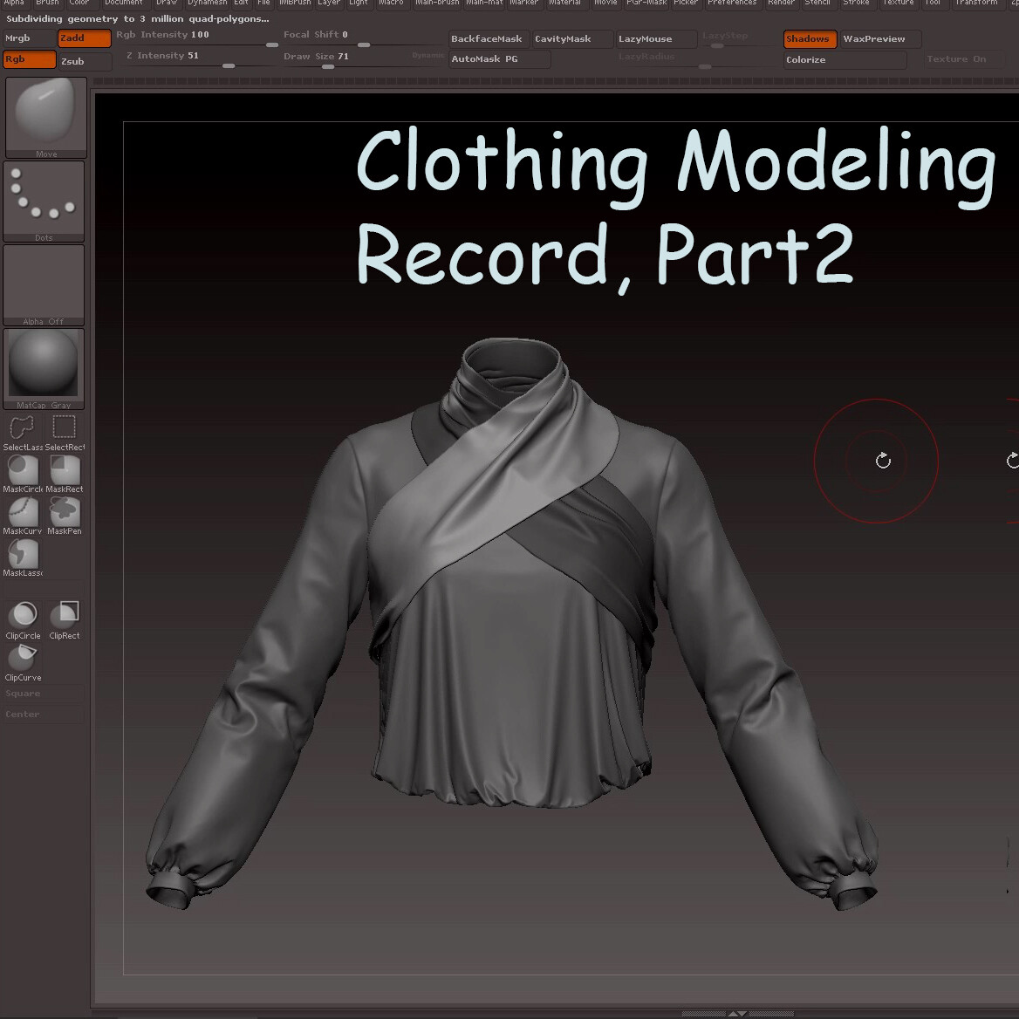Open the Render menu

coord(780,3)
